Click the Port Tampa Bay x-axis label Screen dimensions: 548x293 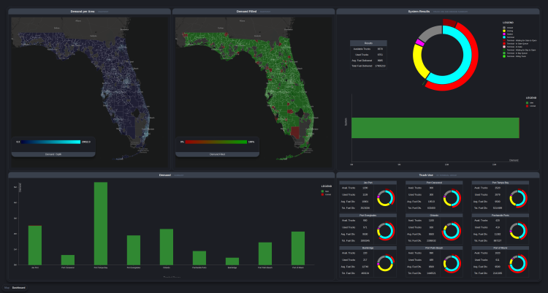(101, 267)
